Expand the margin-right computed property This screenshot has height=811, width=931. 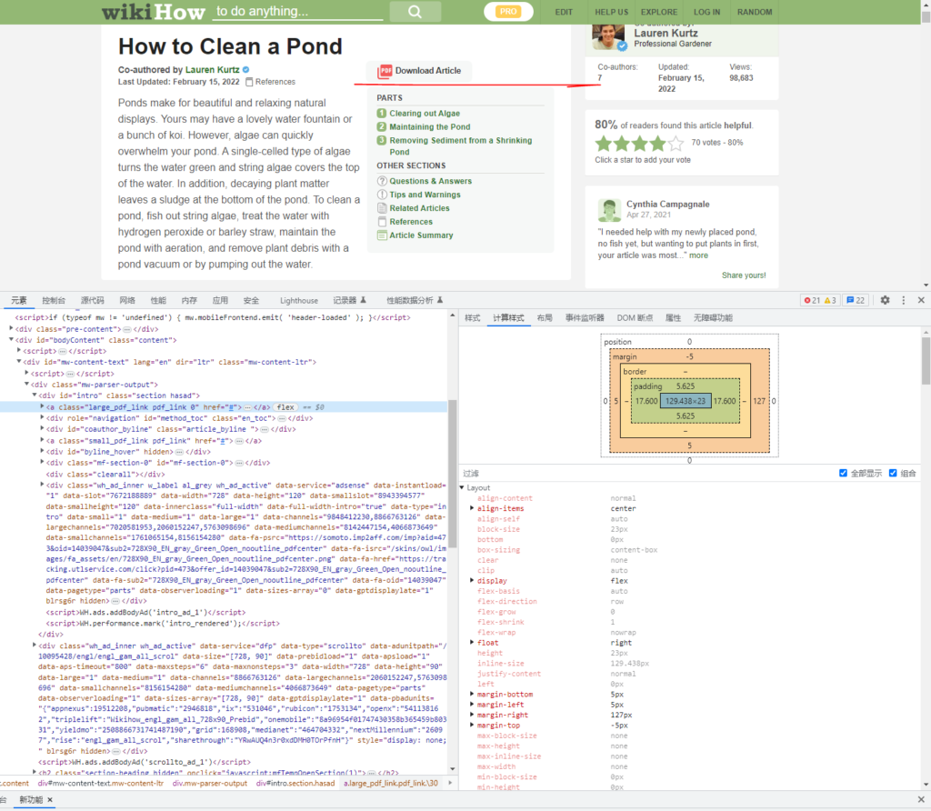[x=472, y=715]
